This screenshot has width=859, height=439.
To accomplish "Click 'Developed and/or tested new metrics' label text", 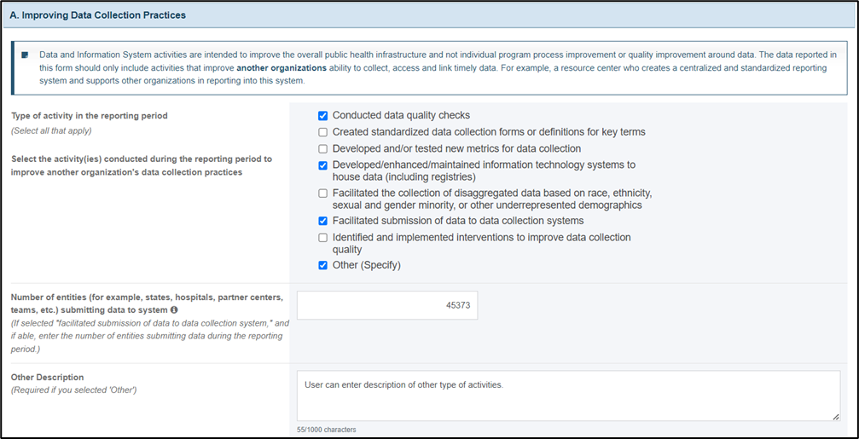I will coord(457,149).
